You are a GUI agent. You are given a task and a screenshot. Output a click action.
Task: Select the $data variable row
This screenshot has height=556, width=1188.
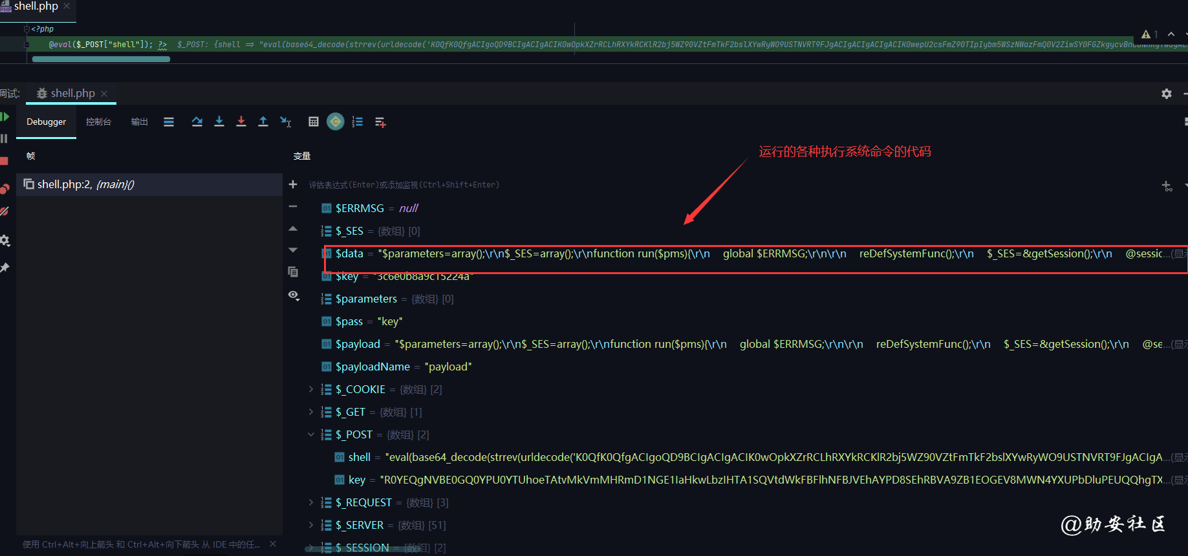click(x=754, y=253)
